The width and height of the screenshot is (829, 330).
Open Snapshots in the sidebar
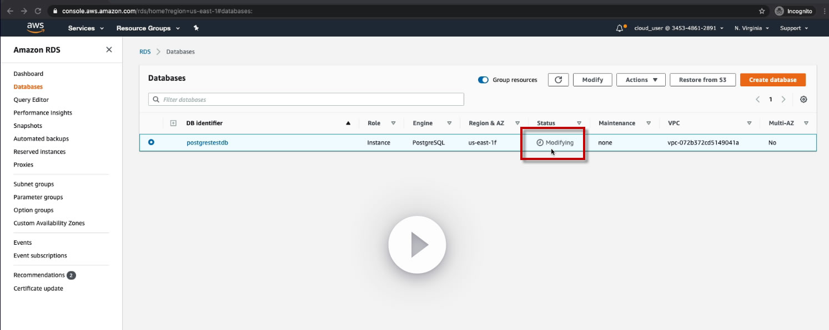pos(28,126)
